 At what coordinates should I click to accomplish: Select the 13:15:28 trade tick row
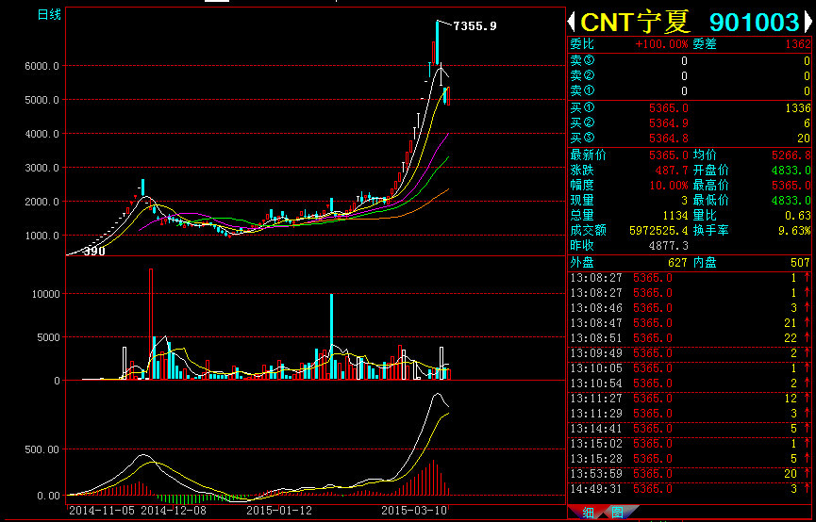690,459
